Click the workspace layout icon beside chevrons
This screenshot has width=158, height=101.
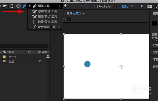pos(150,6)
